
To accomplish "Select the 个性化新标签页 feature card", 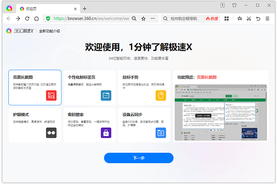I will [90, 88].
